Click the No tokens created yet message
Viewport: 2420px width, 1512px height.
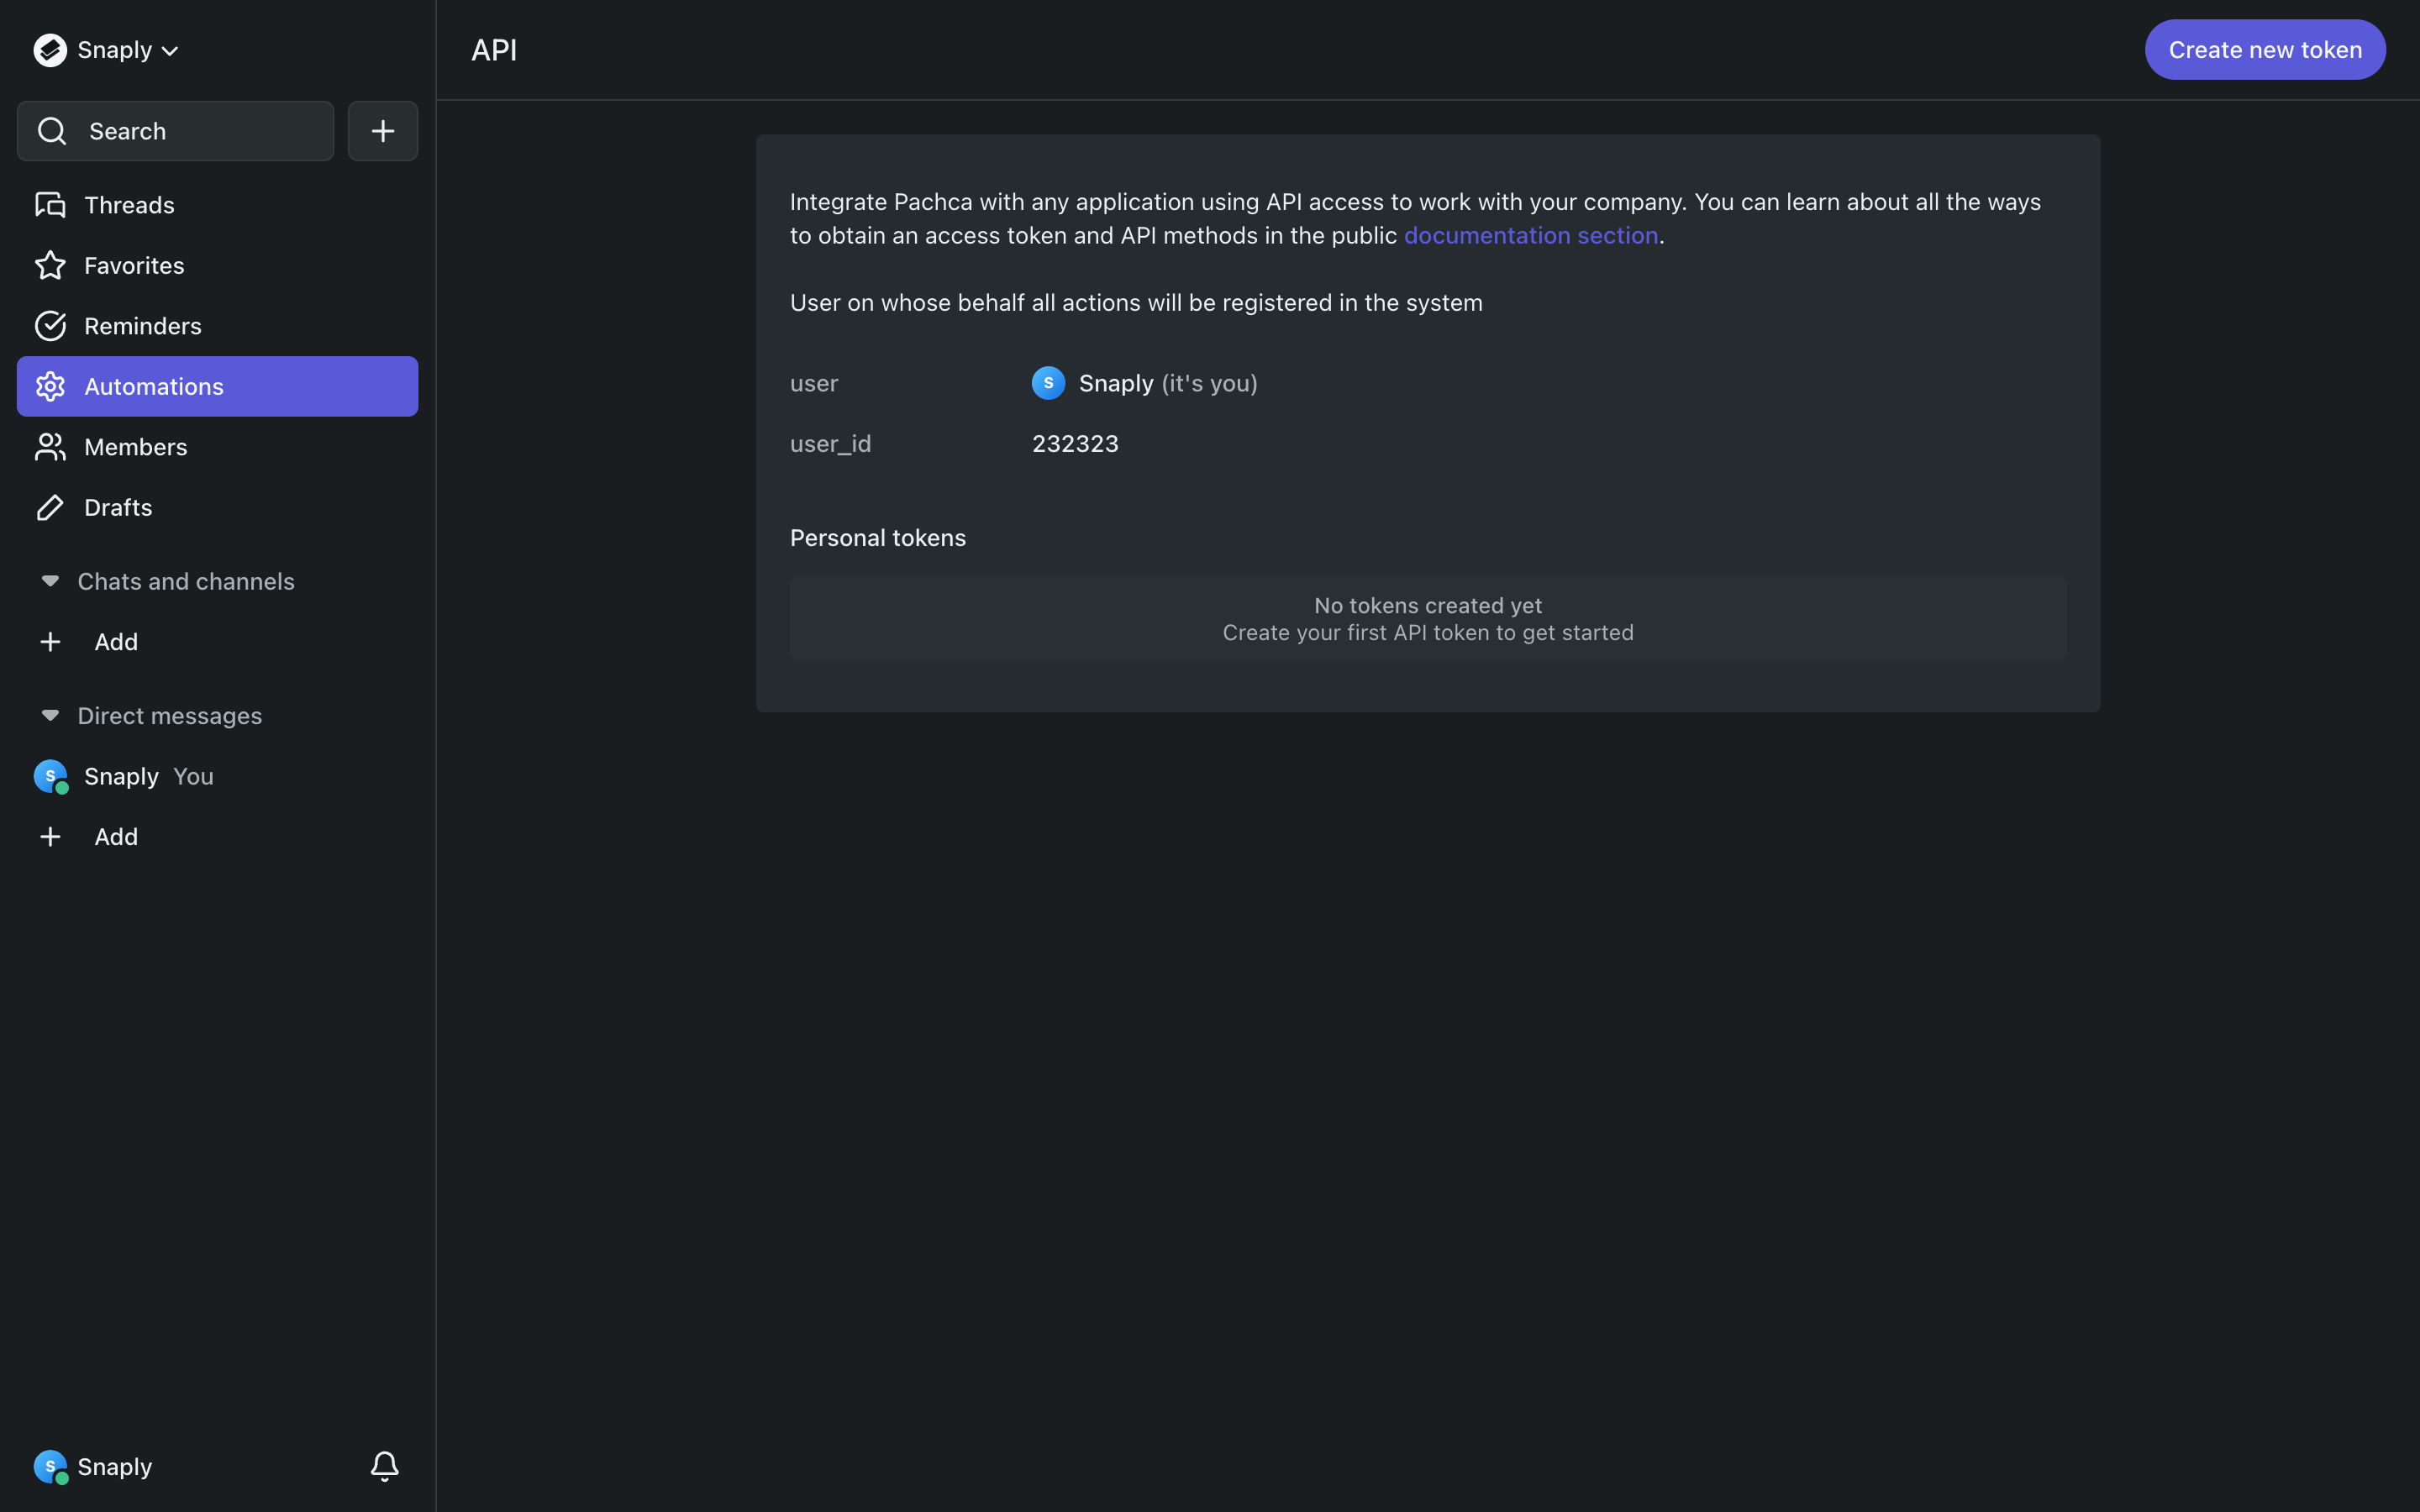coord(1428,606)
